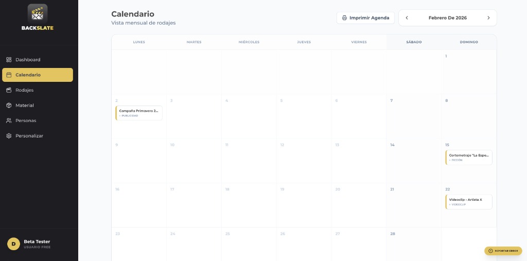Select day 3 in the calendar
Image resolution: width=527 pixels, height=261 pixels.
171,100
